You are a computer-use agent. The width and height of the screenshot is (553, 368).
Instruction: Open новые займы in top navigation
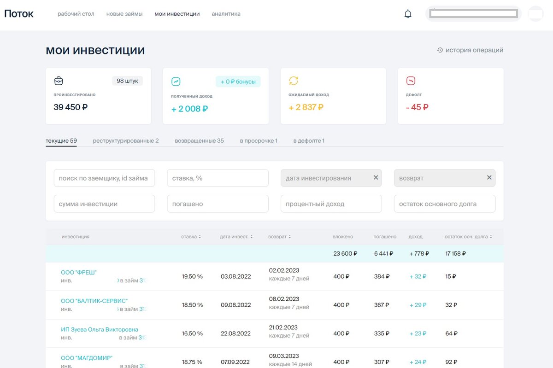point(124,14)
